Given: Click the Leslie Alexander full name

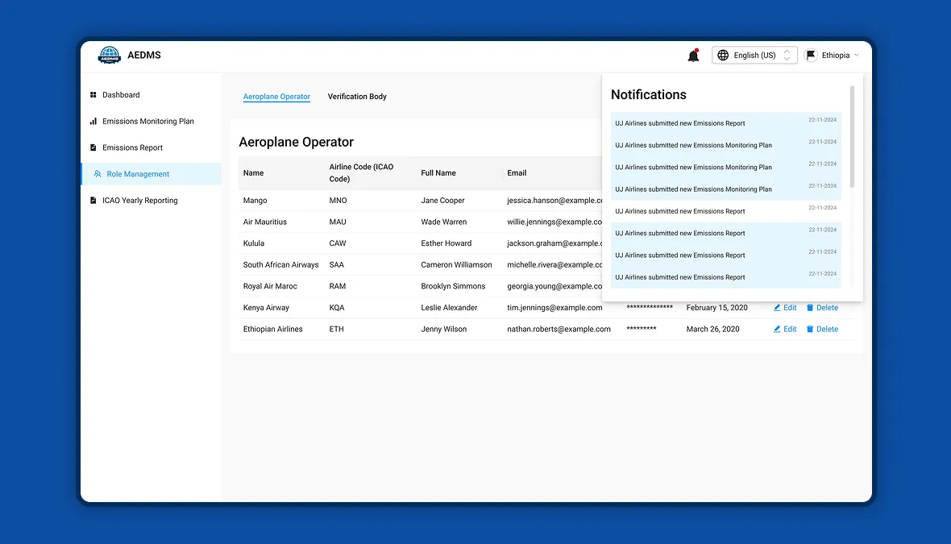Looking at the screenshot, I should 450,308.
